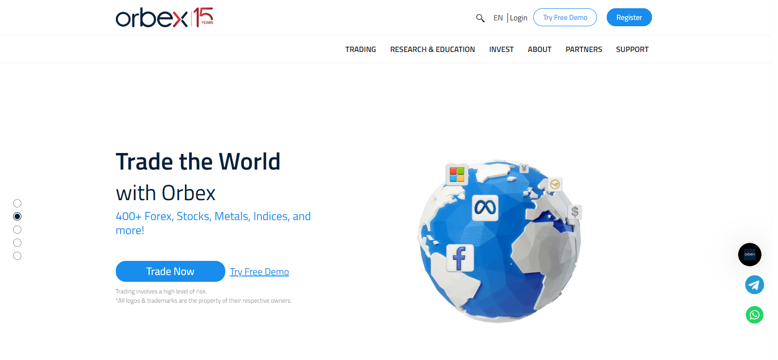The image size is (778, 360).
Task: Open the WhatsApp chat icon
Action: pos(754,315)
